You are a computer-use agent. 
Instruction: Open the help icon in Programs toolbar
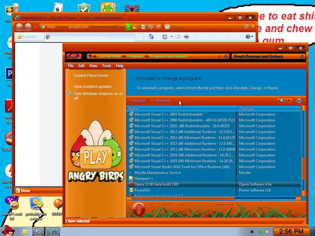tap(299, 100)
